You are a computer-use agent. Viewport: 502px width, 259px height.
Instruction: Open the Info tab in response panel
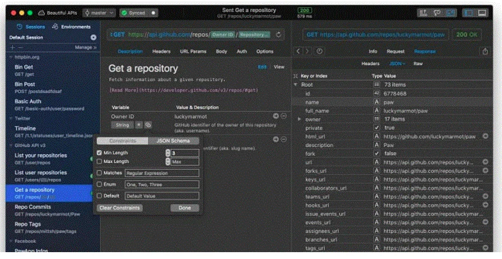tap(373, 51)
